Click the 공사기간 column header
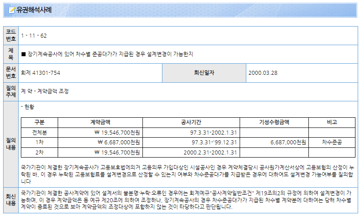This screenshot has width=359, height=216. click(191, 122)
